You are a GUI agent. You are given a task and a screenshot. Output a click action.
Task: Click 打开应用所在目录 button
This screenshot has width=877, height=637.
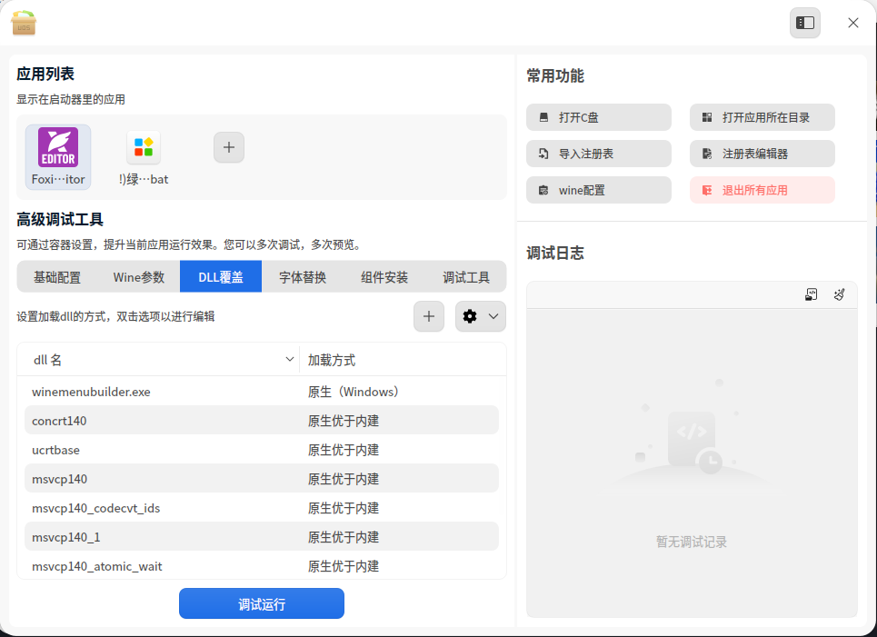(x=762, y=117)
